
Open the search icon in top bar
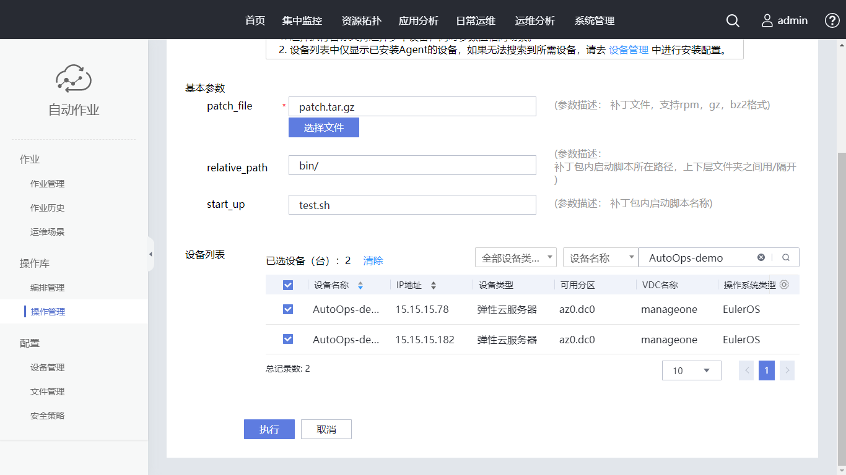tap(733, 20)
